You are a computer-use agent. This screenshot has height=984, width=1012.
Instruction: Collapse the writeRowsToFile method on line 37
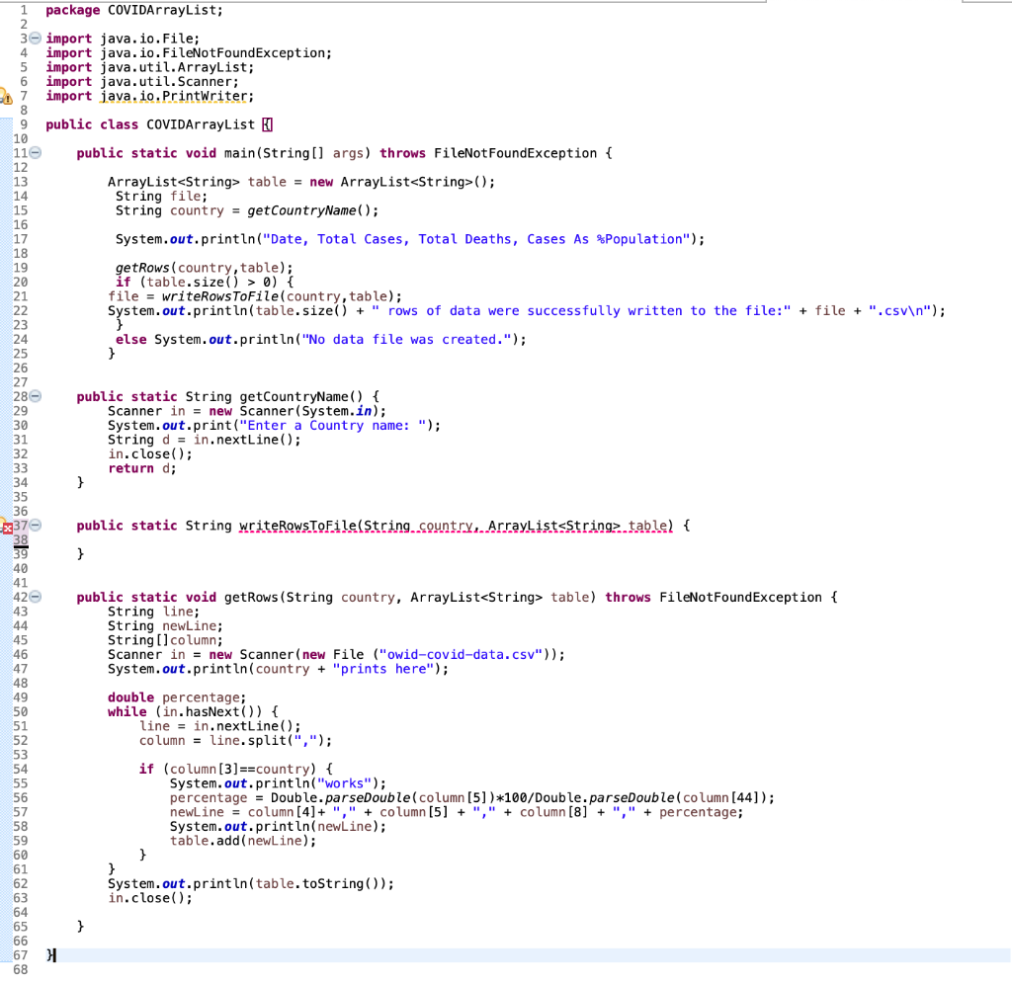tap(33, 525)
